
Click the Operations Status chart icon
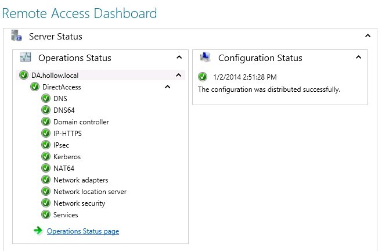coord(26,58)
